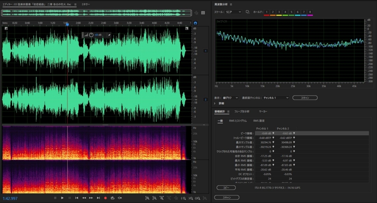
Task: Toggle Hold button 2 (orange)
Action: point(273,12)
